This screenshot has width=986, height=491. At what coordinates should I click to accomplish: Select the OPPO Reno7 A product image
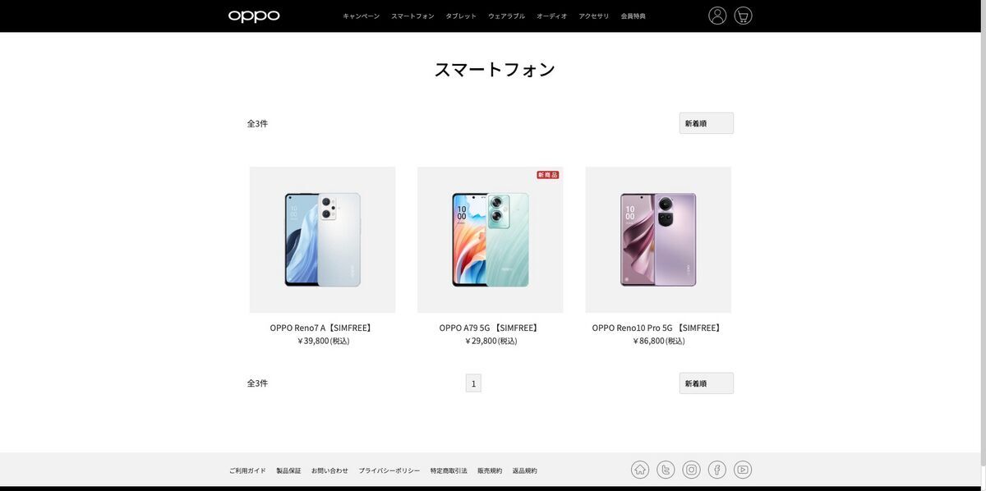click(x=322, y=240)
